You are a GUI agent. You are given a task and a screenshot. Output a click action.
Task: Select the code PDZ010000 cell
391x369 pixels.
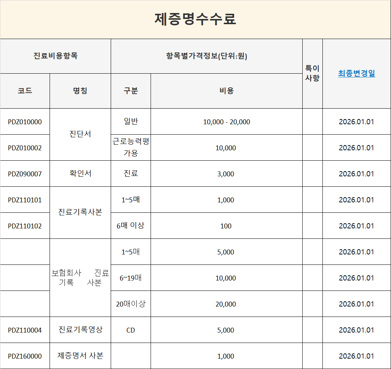[x=25, y=122]
